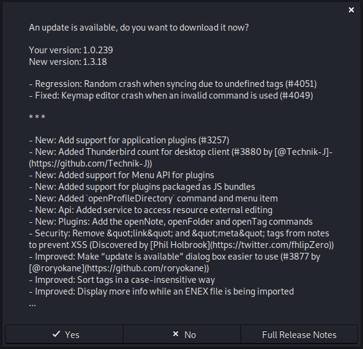
Task: Click the application plugins (#3257) line
Action: coord(129,140)
